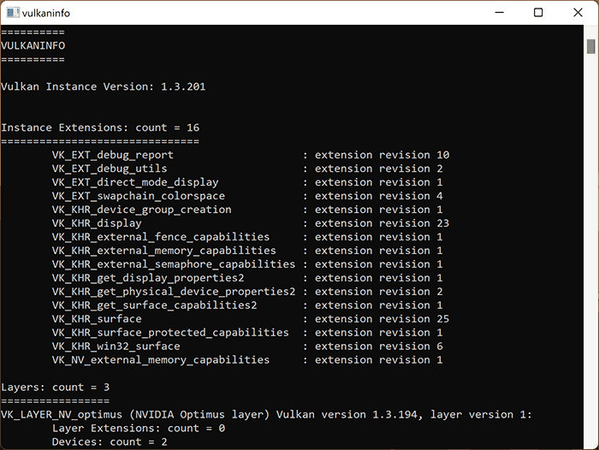Click the VK_KHR_external_semaphore_capabilities name
The height and width of the screenshot is (450, 599).
174,264
